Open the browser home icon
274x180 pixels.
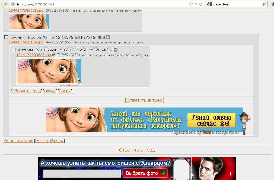point(272,4)
